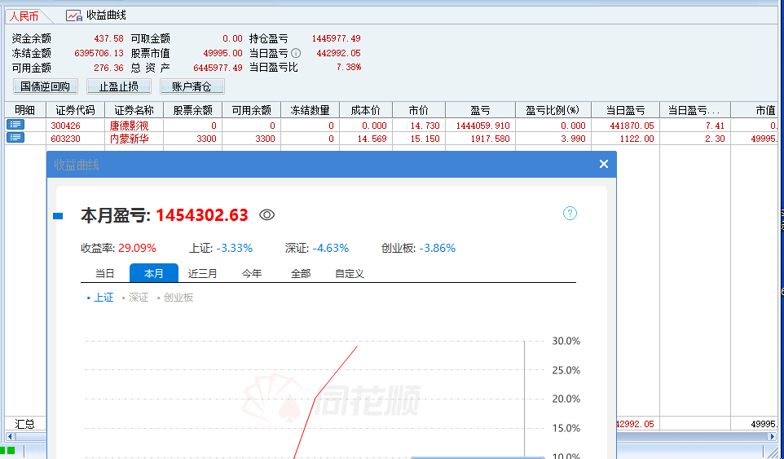This screenshot has width=784, height=459.
Task: Select the 今年 period tab
Action: pos(252,273)
